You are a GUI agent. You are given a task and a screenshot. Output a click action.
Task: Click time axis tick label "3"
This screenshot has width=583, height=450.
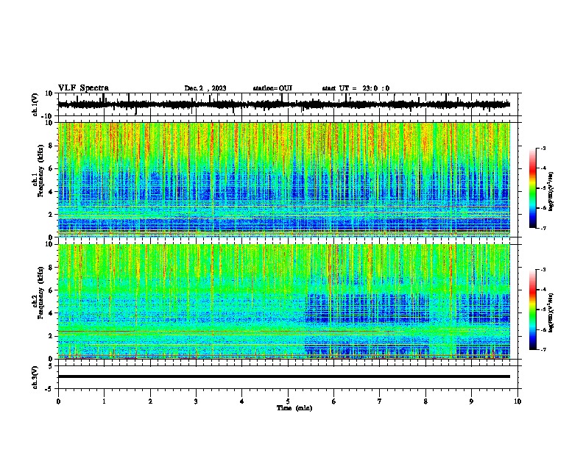tap(196, 401)
